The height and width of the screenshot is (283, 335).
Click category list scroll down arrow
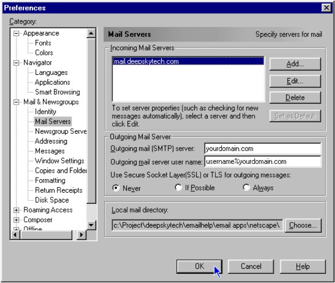coord(91,225)
